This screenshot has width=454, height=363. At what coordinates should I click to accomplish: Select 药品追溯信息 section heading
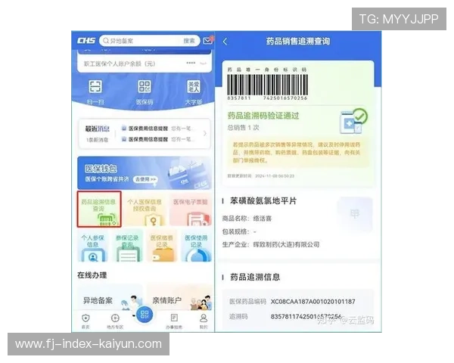coord(255,277)
